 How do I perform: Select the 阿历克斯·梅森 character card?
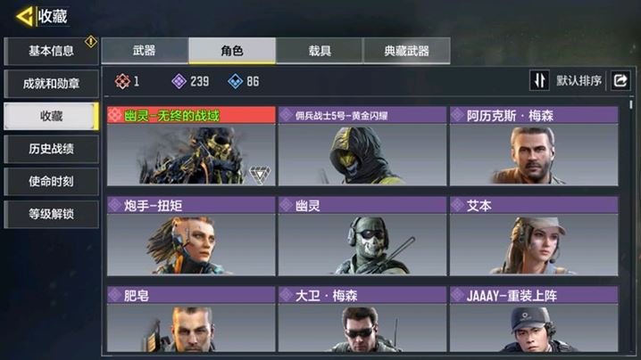coord(534,146)
